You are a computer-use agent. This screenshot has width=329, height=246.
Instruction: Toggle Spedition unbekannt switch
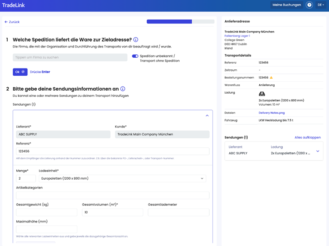135,56
